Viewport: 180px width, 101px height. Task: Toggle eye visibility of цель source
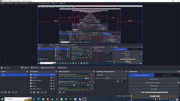click(x=51, y=83)
